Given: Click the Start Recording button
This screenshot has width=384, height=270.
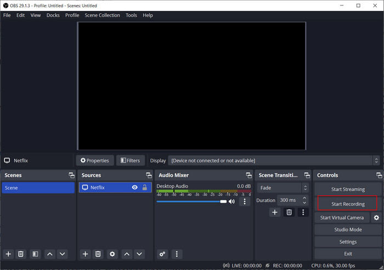Looking at the screenshot, I should pos(348,204).
